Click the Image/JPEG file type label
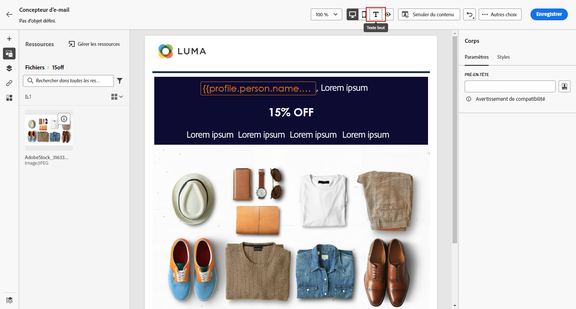The width and height of the screenshot is (576, 309). (37, 163)
